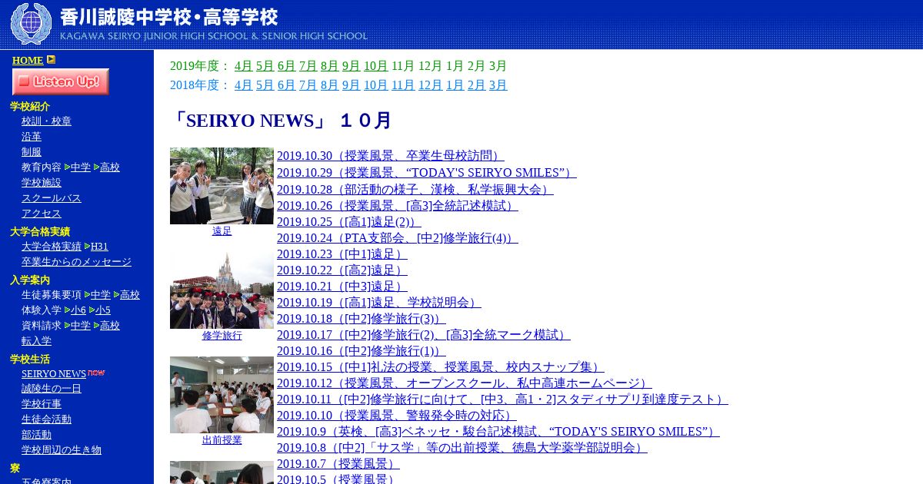Select 2019年度 9月 archive
Image resolution: width=923 pixels, height=484 pixels.
point(352,66)
